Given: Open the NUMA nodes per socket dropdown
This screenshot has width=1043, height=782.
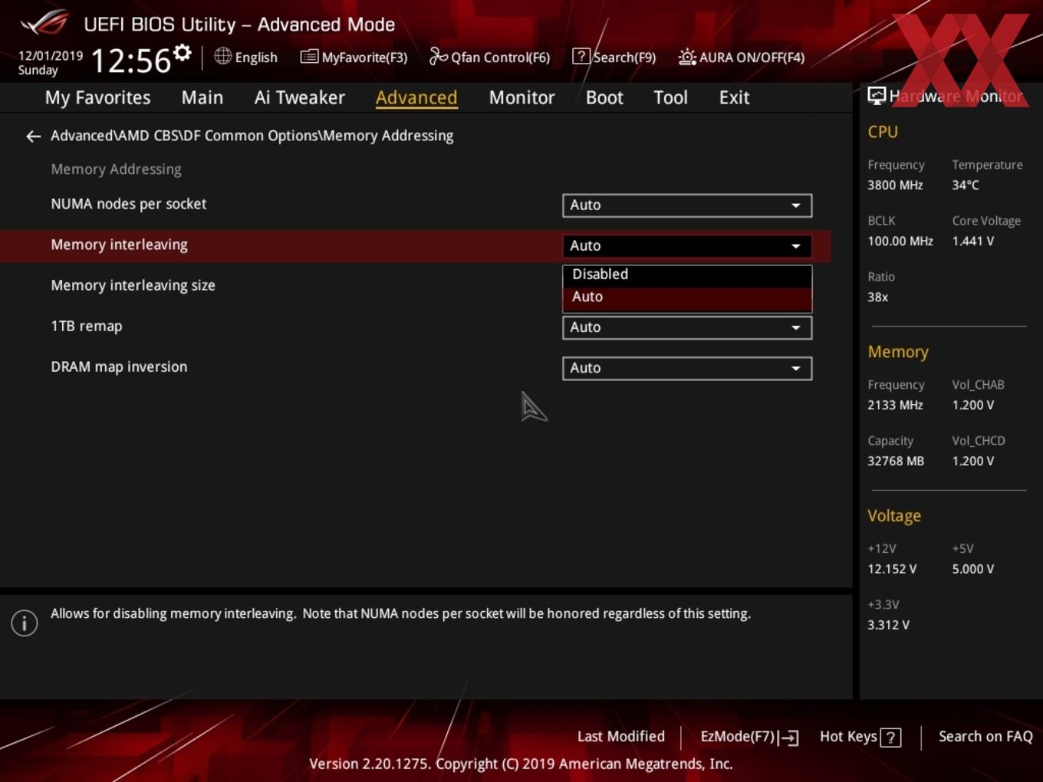Looking at the screenshot, I should [x=687, y=205].
